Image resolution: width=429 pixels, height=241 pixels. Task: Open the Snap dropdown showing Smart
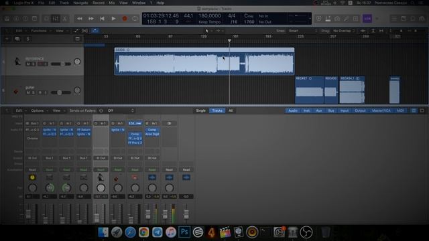click(x=302, y=31)
